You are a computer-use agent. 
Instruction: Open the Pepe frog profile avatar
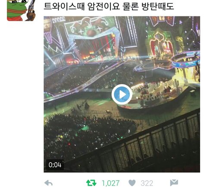(x=21, y=10)
